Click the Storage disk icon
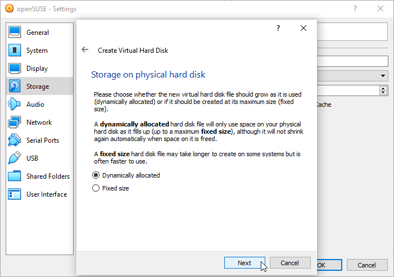The width and height of the screenshot is (394, 277). [x=15, y=87]
